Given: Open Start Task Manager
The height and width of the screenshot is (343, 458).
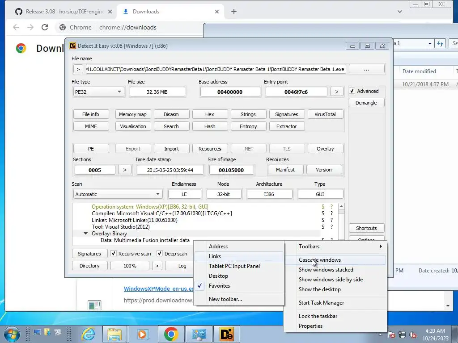Looking at the screenshot, I should [x=335, y=303].
